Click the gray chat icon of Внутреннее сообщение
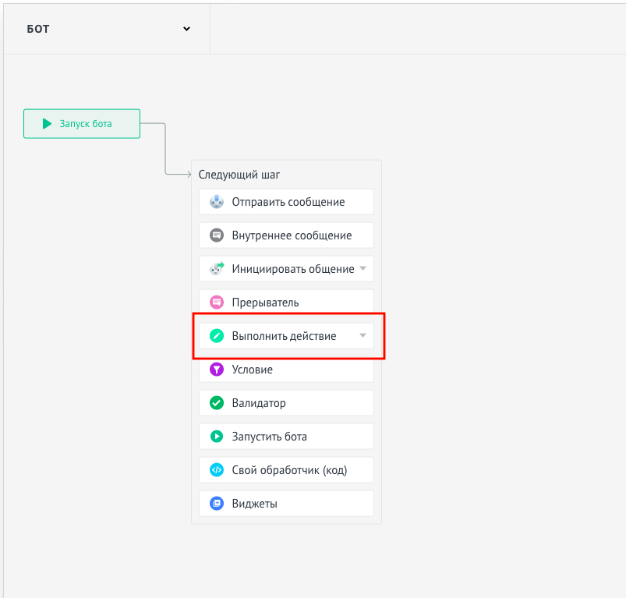626x598 pixels. tap(217, 235)
